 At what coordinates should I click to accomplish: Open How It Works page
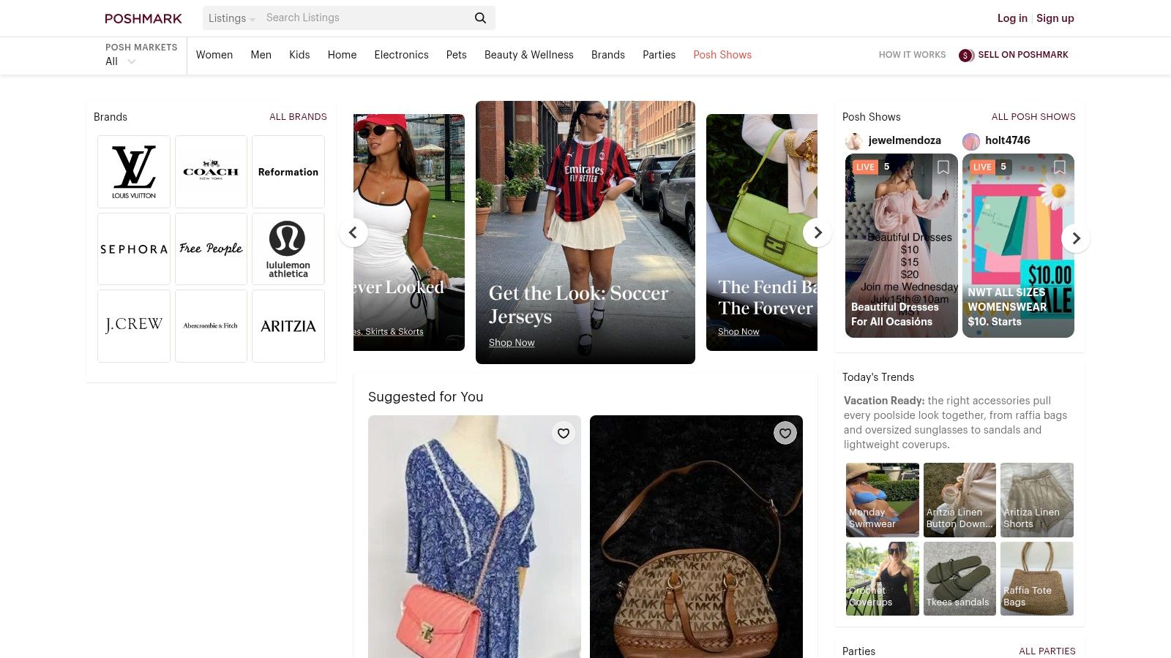point(912,55)
